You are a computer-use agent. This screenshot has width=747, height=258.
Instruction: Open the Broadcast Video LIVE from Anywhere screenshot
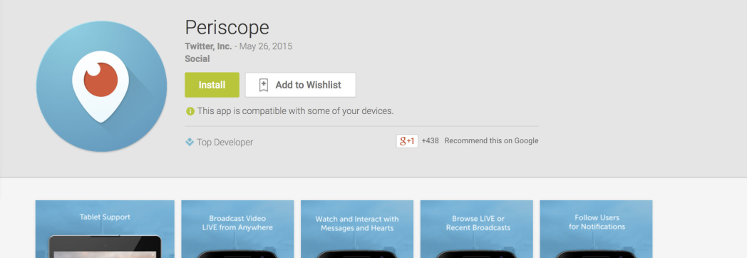[x=238, y=229]
